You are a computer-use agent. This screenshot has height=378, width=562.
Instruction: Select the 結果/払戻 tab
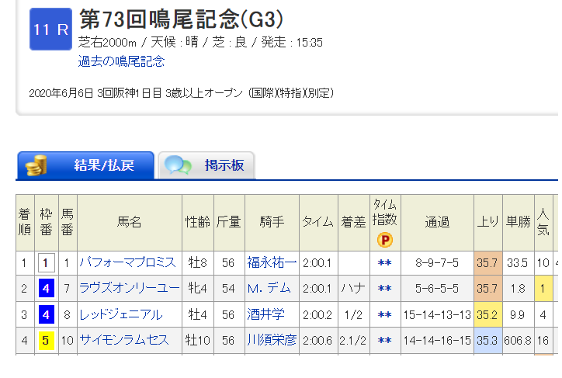tap(85, 165)
